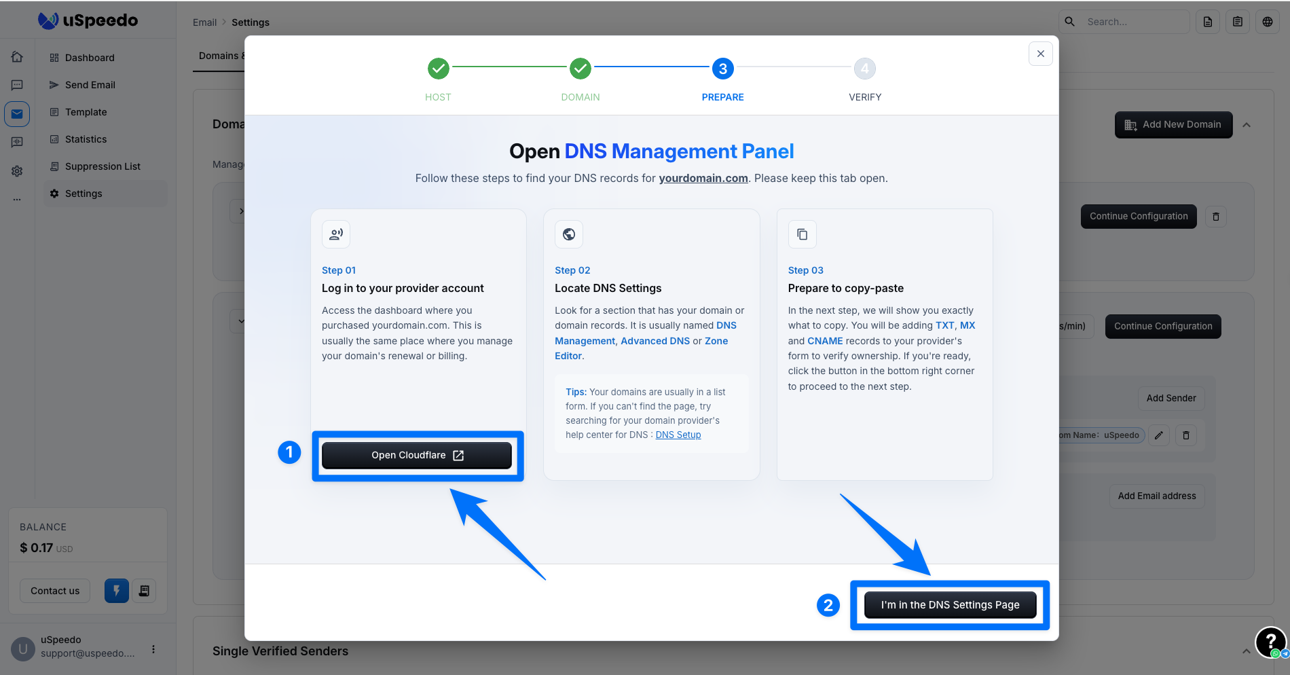Click Add Sender button

coord(1171,399)
